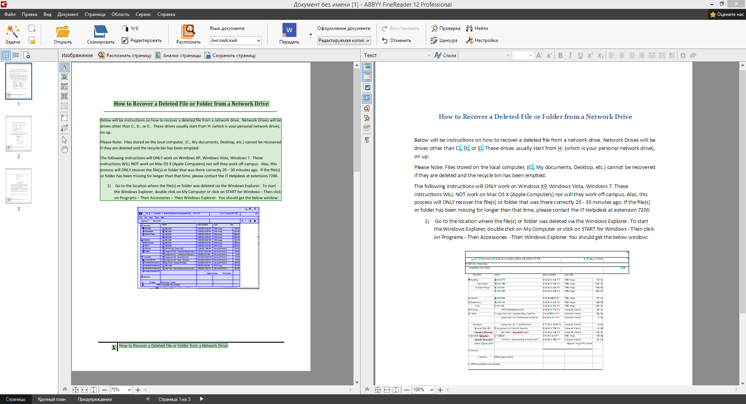Toggle non-printing characters pilcrow icon
The width and height of the screenshot is (746, 404).
(x=367, y=140)
